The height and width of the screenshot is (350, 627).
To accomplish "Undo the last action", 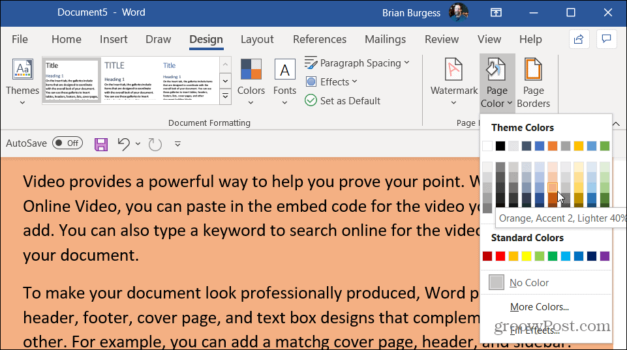I will coord(123,144).
